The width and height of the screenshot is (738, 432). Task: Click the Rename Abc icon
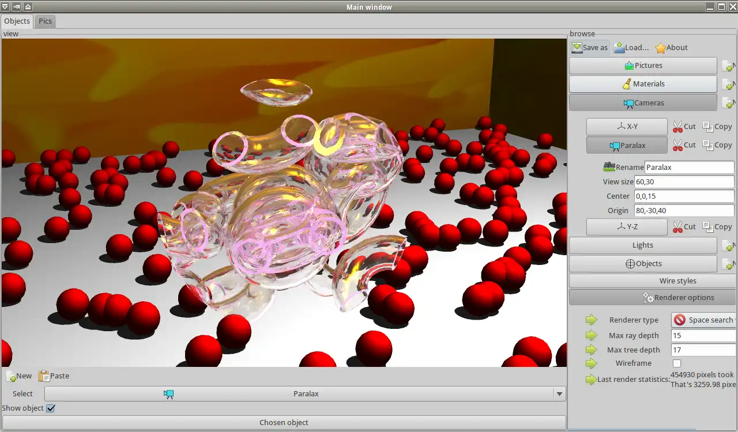(609, 166)
